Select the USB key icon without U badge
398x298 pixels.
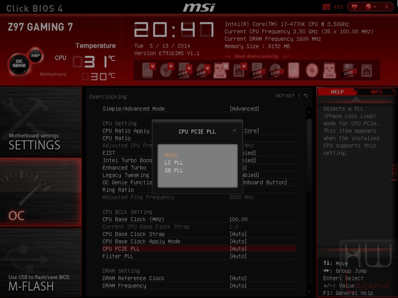click(330, 70)
